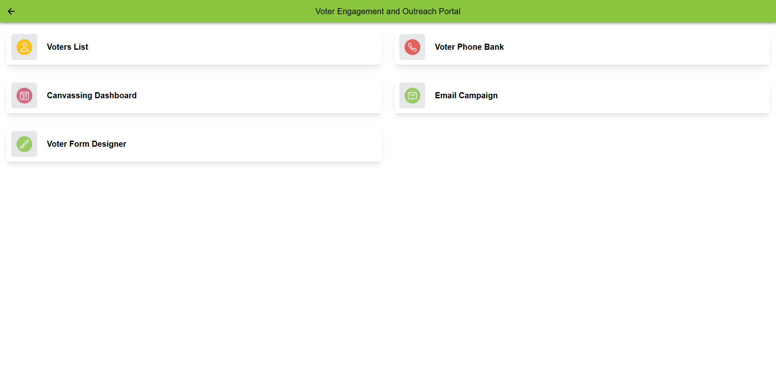Select the Canvassing Dashboard title text
This screenshot has height=382, width=776.
point(92,95)
